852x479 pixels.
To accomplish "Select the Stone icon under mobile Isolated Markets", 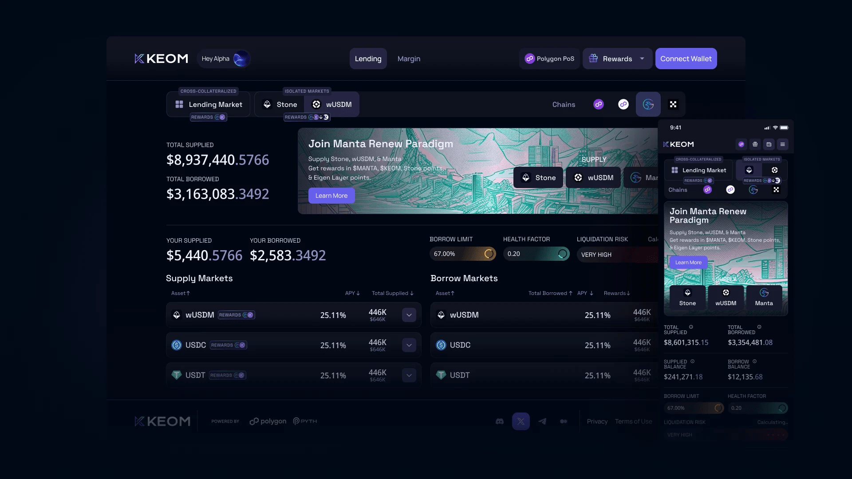I will click(749, 170).
